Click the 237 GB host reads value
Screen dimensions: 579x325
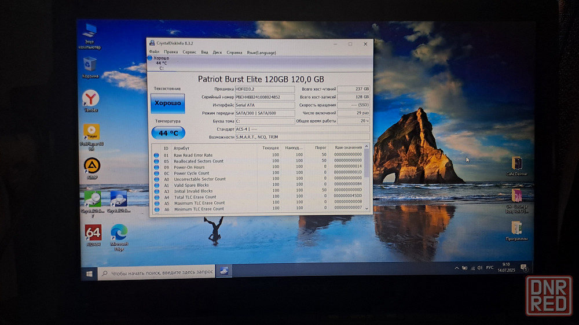click(x=353, y=89)
